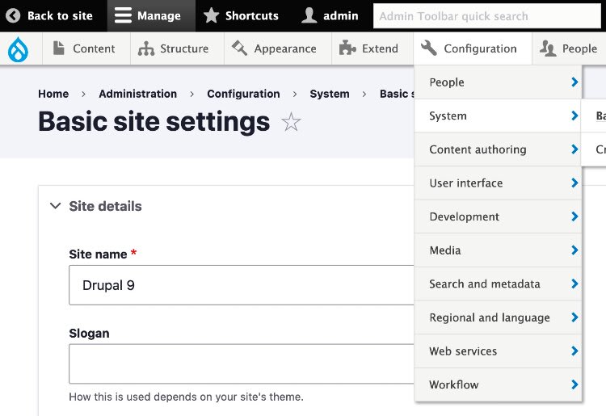Open User interface menu entry

pos(498,183)
